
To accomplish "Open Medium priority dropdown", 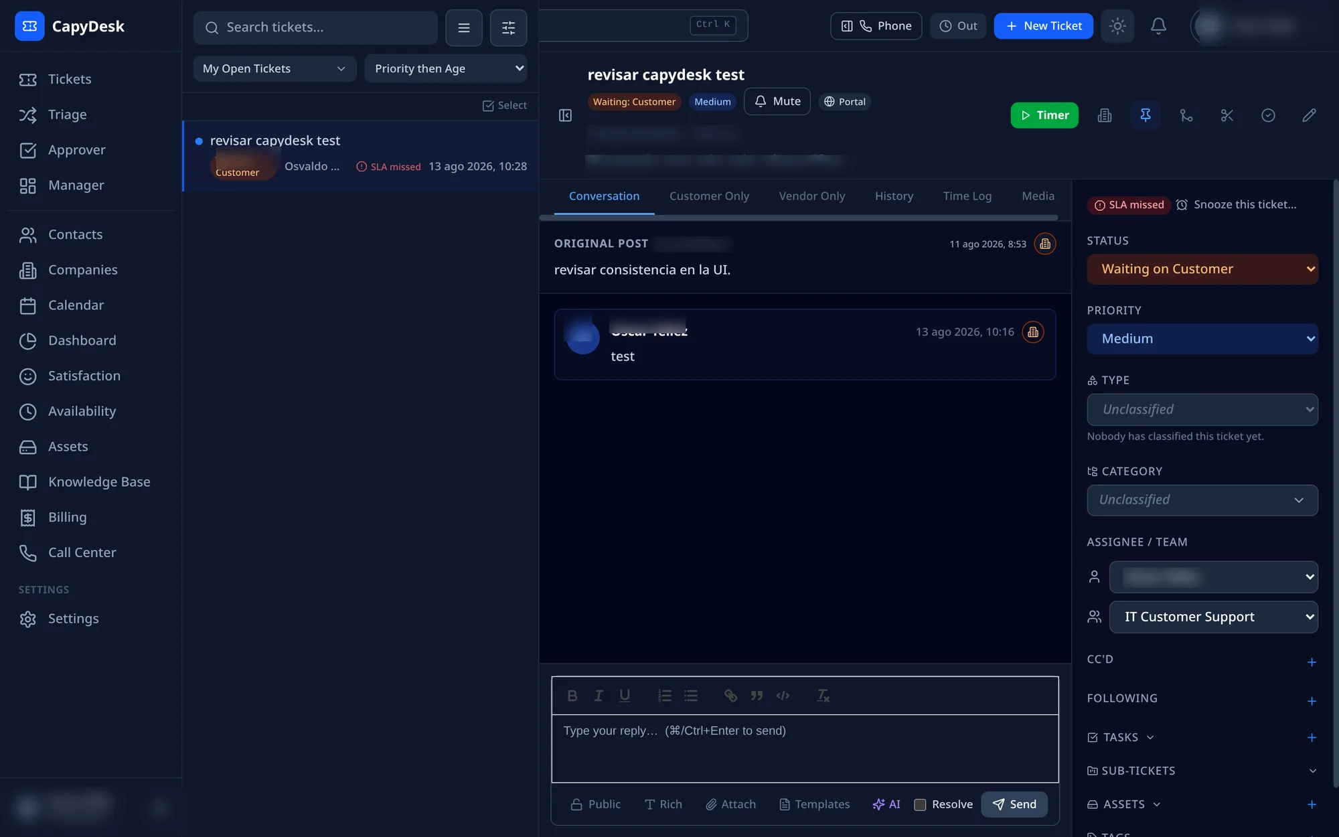I will [1202, 339].
